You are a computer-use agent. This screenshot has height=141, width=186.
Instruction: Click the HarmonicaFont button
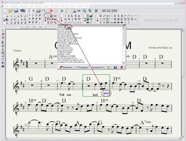tap(97, 67)
